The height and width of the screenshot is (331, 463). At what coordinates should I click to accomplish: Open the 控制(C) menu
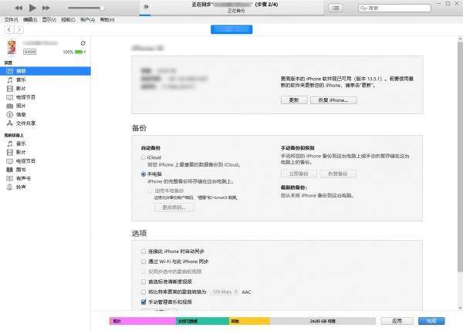(68, 20)
